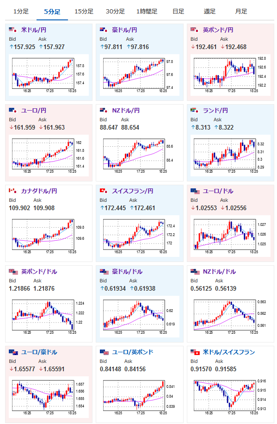Switch to the 1分足 tab
Viewport: 277px width, 424px height.
(21, 12)
